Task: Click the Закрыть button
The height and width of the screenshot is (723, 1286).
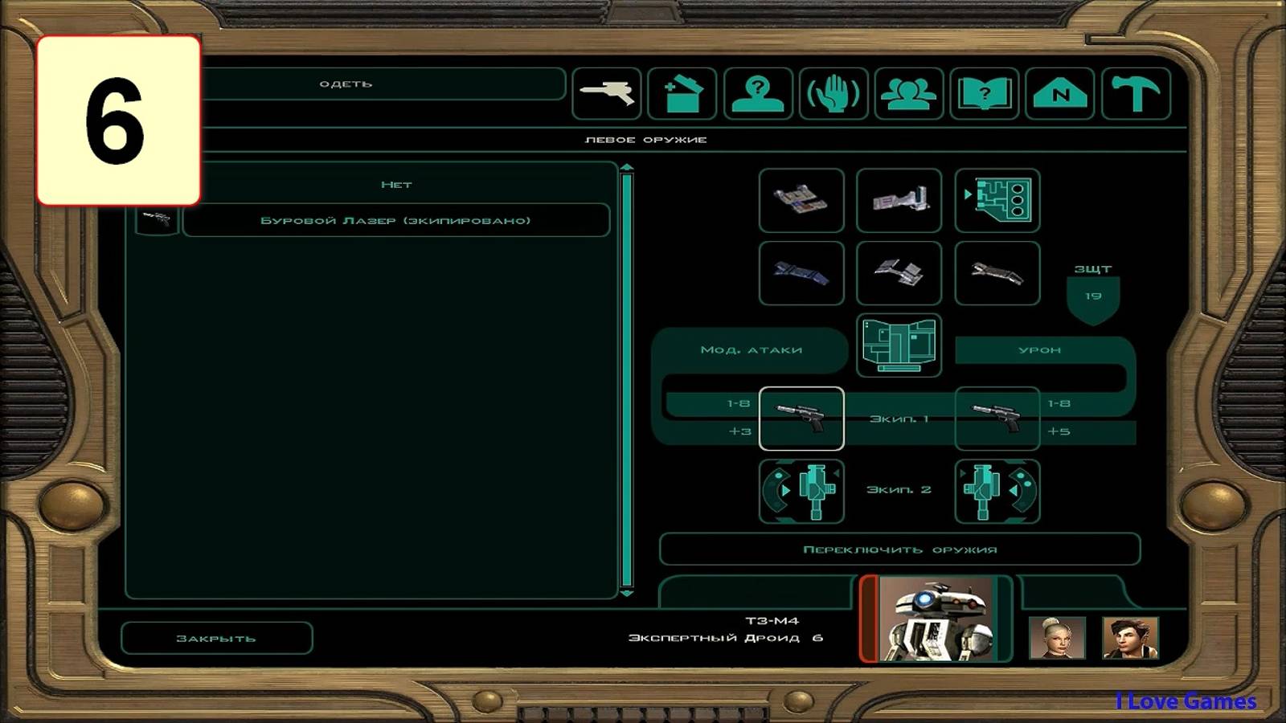Action: 216,639
